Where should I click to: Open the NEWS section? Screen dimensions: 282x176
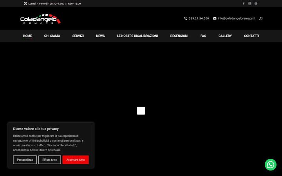100,36
